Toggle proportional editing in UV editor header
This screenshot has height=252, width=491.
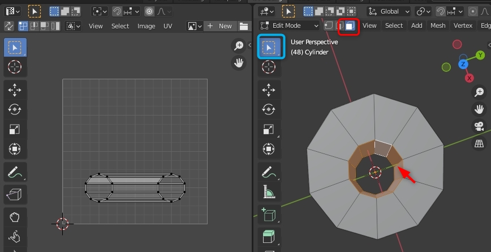149,11
